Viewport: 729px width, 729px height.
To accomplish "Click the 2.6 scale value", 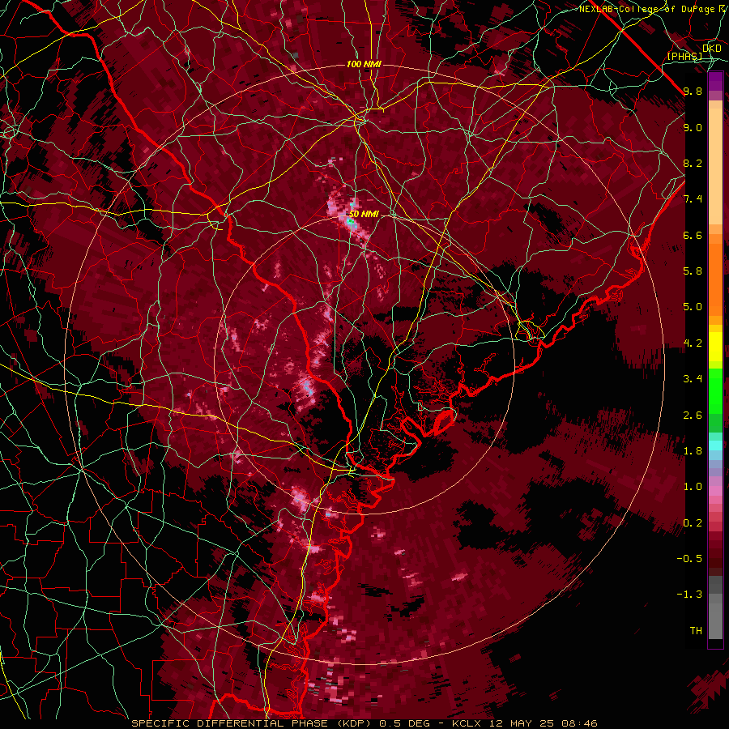I will [693, 416].
